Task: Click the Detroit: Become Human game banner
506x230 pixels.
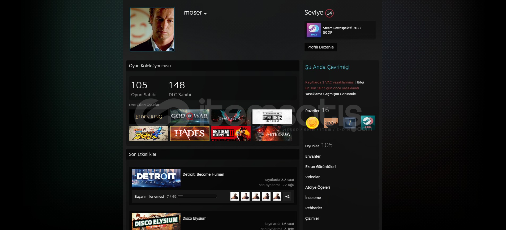Action: [x=156, y=178]
